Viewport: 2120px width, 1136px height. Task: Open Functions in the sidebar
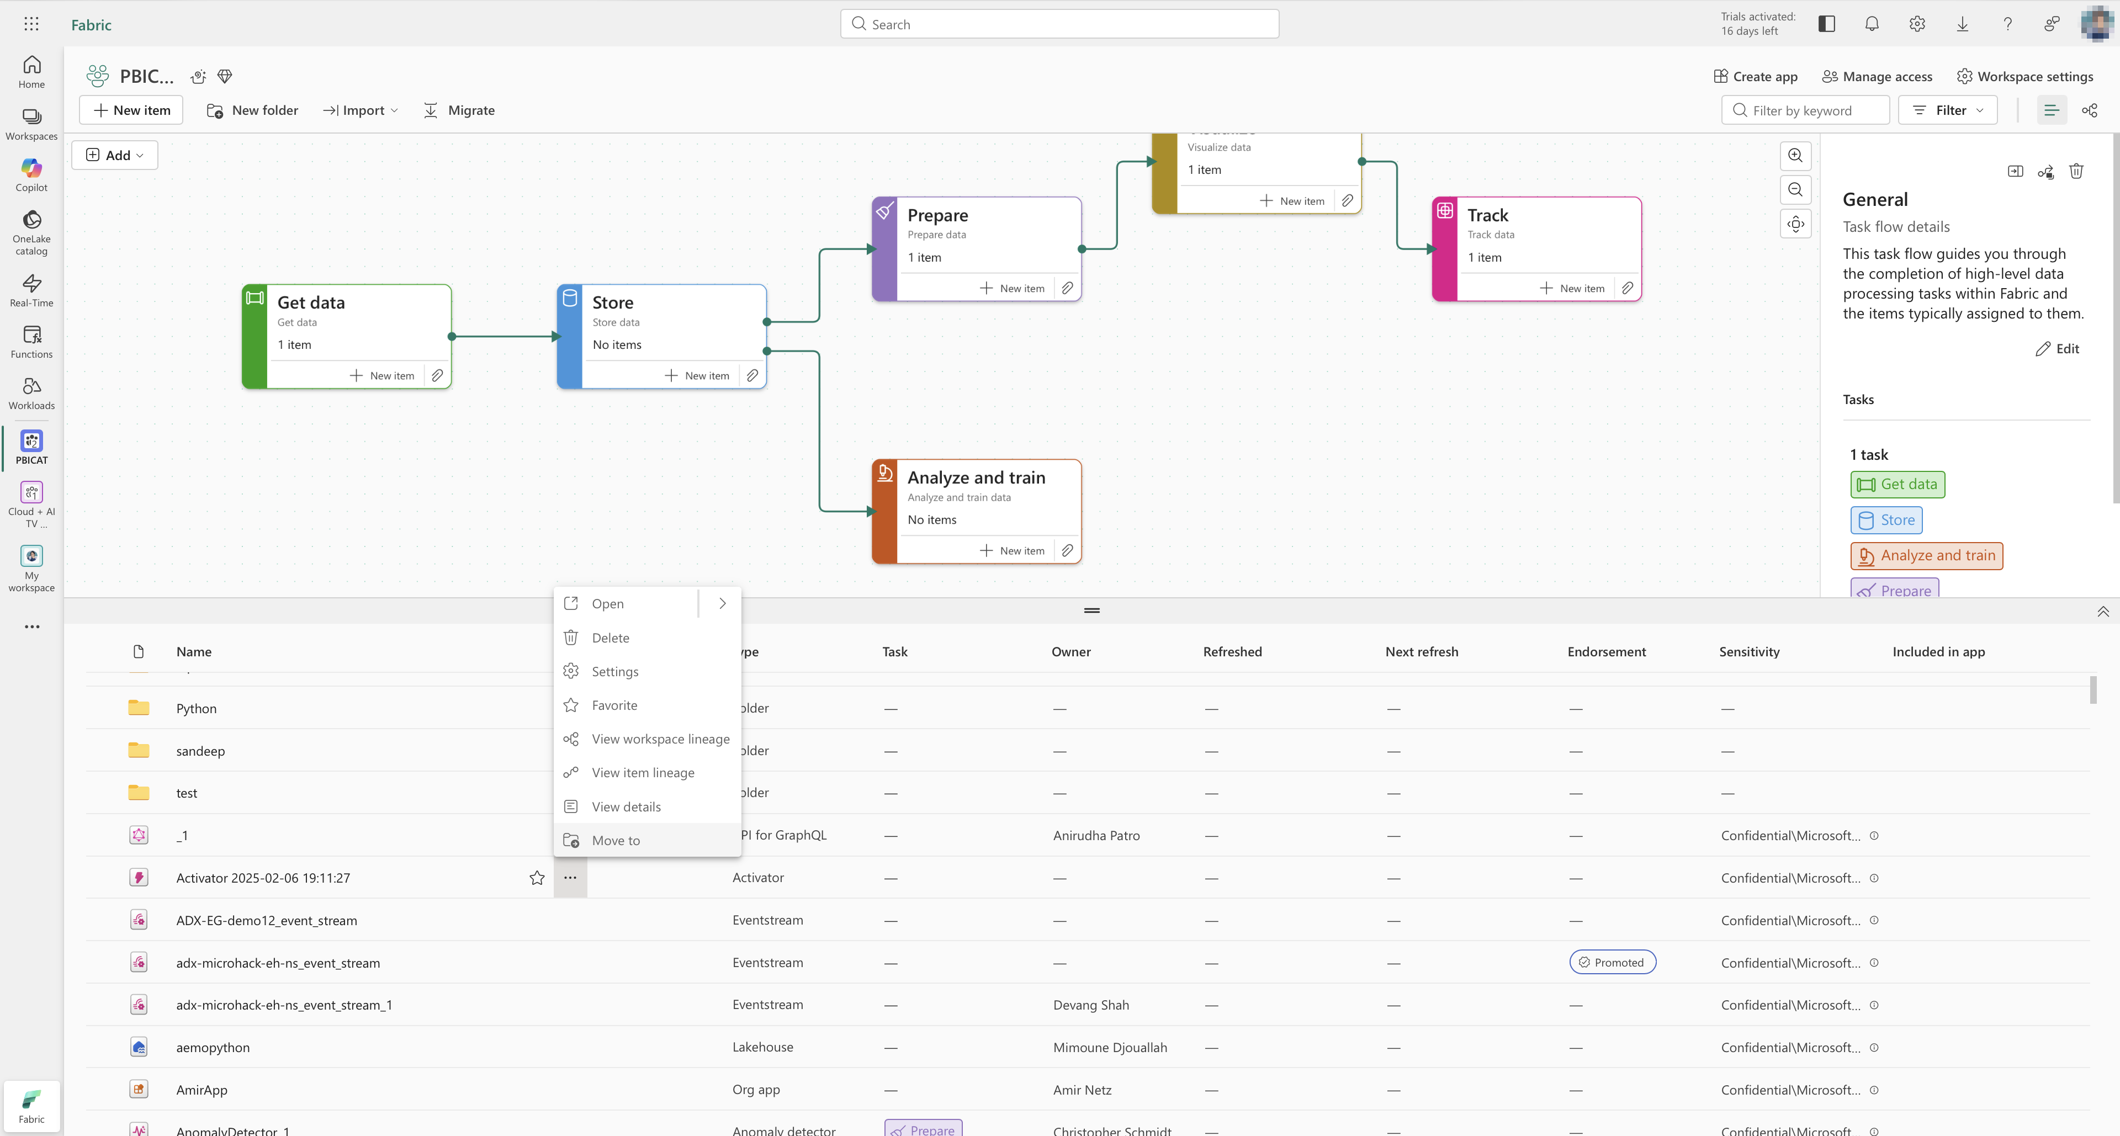tap(31, 342)
